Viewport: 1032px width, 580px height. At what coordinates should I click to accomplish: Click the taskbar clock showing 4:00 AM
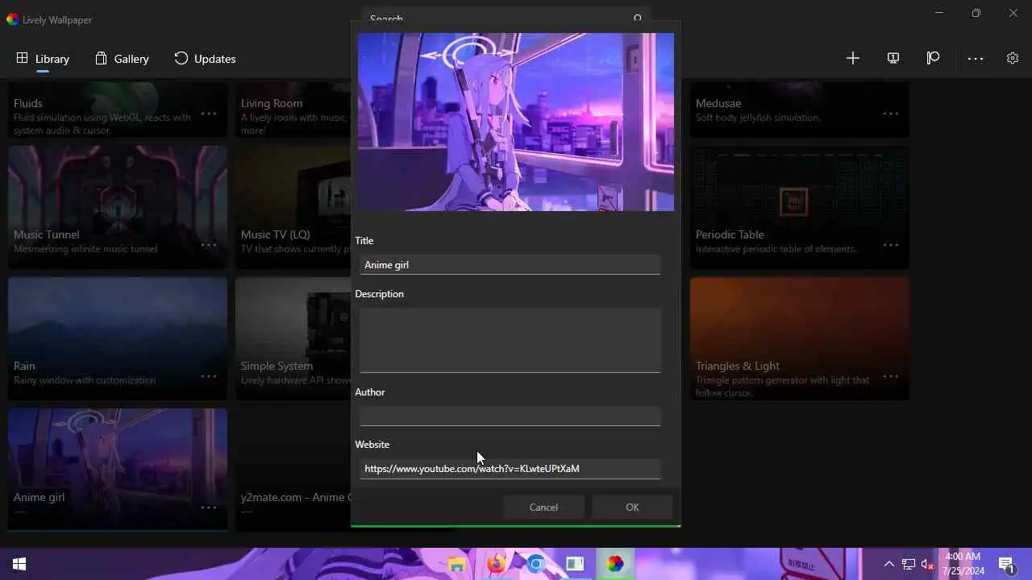coord(963,564)
